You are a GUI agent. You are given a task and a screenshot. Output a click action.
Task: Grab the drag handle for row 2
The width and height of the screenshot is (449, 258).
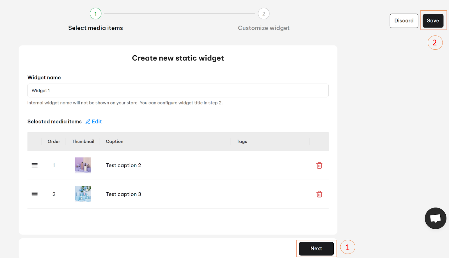[x=35, y=194]
